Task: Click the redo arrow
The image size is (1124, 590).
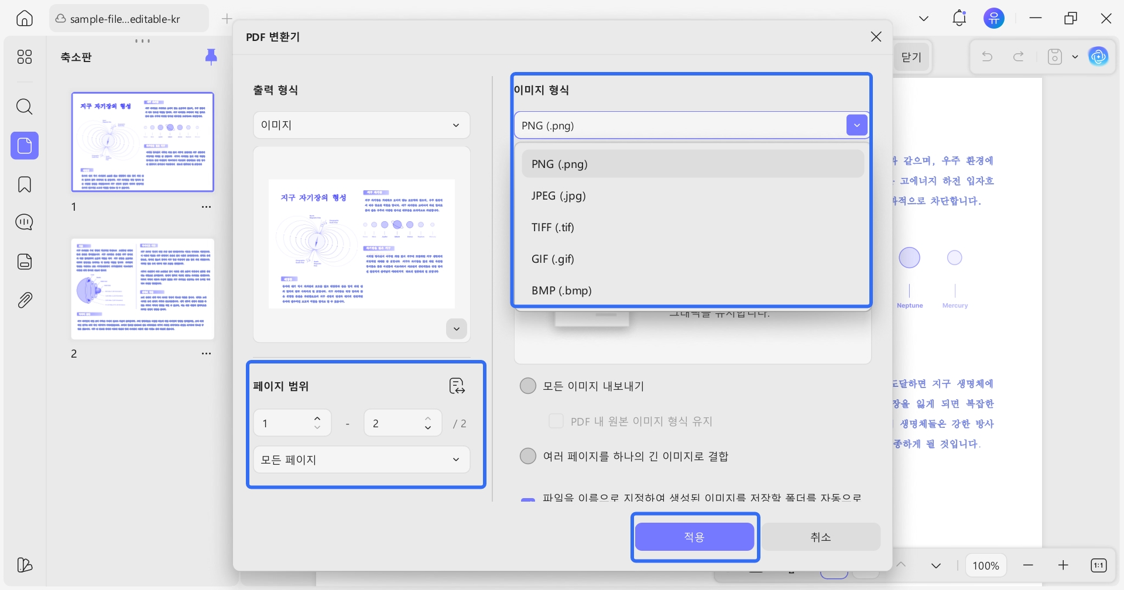Action: tap(1019, 57)
